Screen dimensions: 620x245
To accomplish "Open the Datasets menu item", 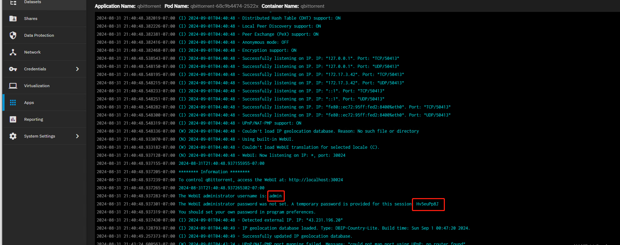I will click(x=44, y=3).
